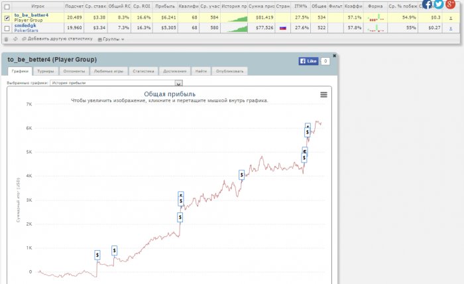Sort by the Сумма приз column header
464x284 pixels.
coord(261,6)
